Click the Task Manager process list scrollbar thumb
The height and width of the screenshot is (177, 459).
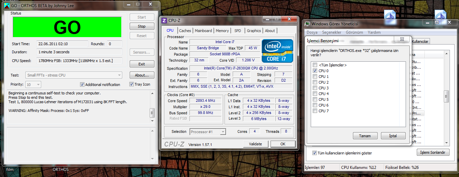[x=447, y=96]
